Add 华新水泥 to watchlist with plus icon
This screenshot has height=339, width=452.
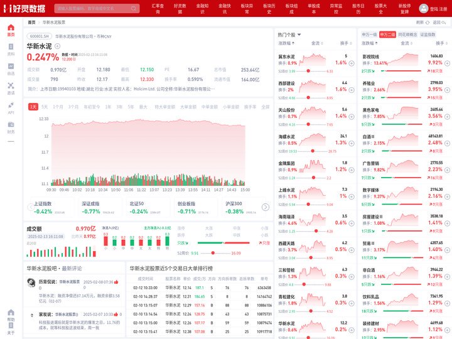(x=57, y=46)
